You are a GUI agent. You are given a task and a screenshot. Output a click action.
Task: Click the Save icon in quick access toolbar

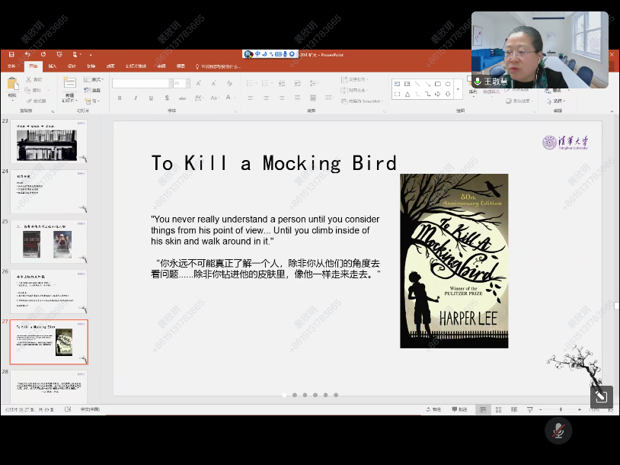(x=11, y=55)
